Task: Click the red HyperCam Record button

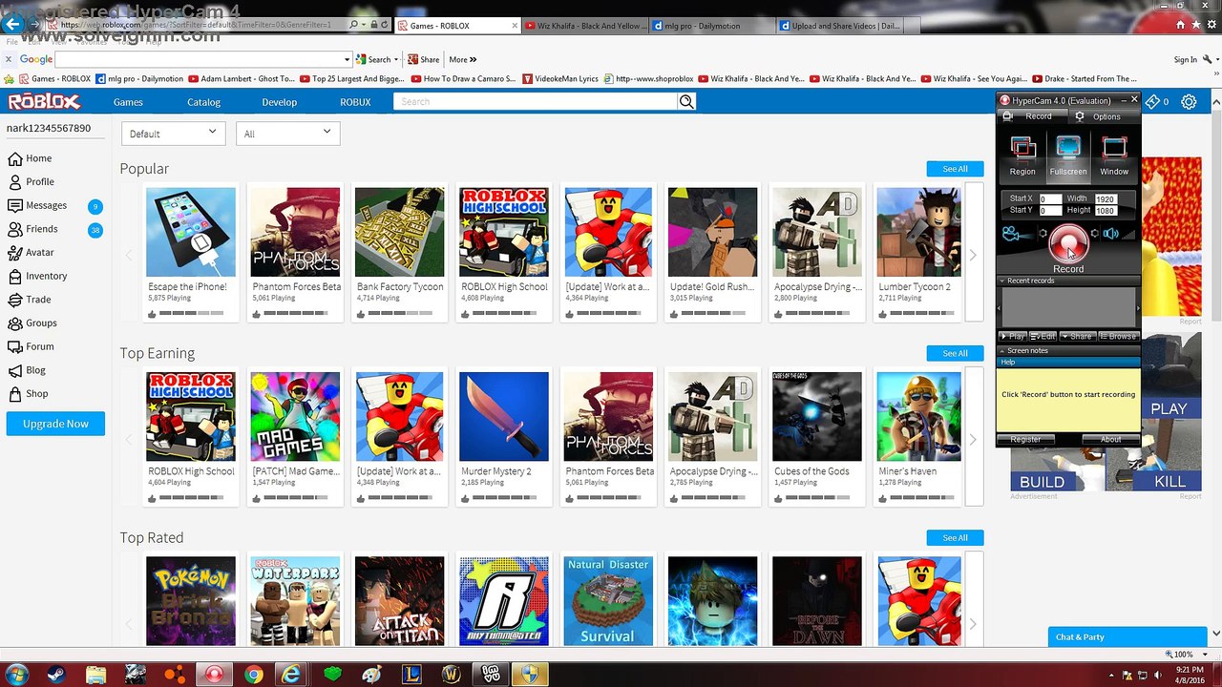Action: [1068, 244]
